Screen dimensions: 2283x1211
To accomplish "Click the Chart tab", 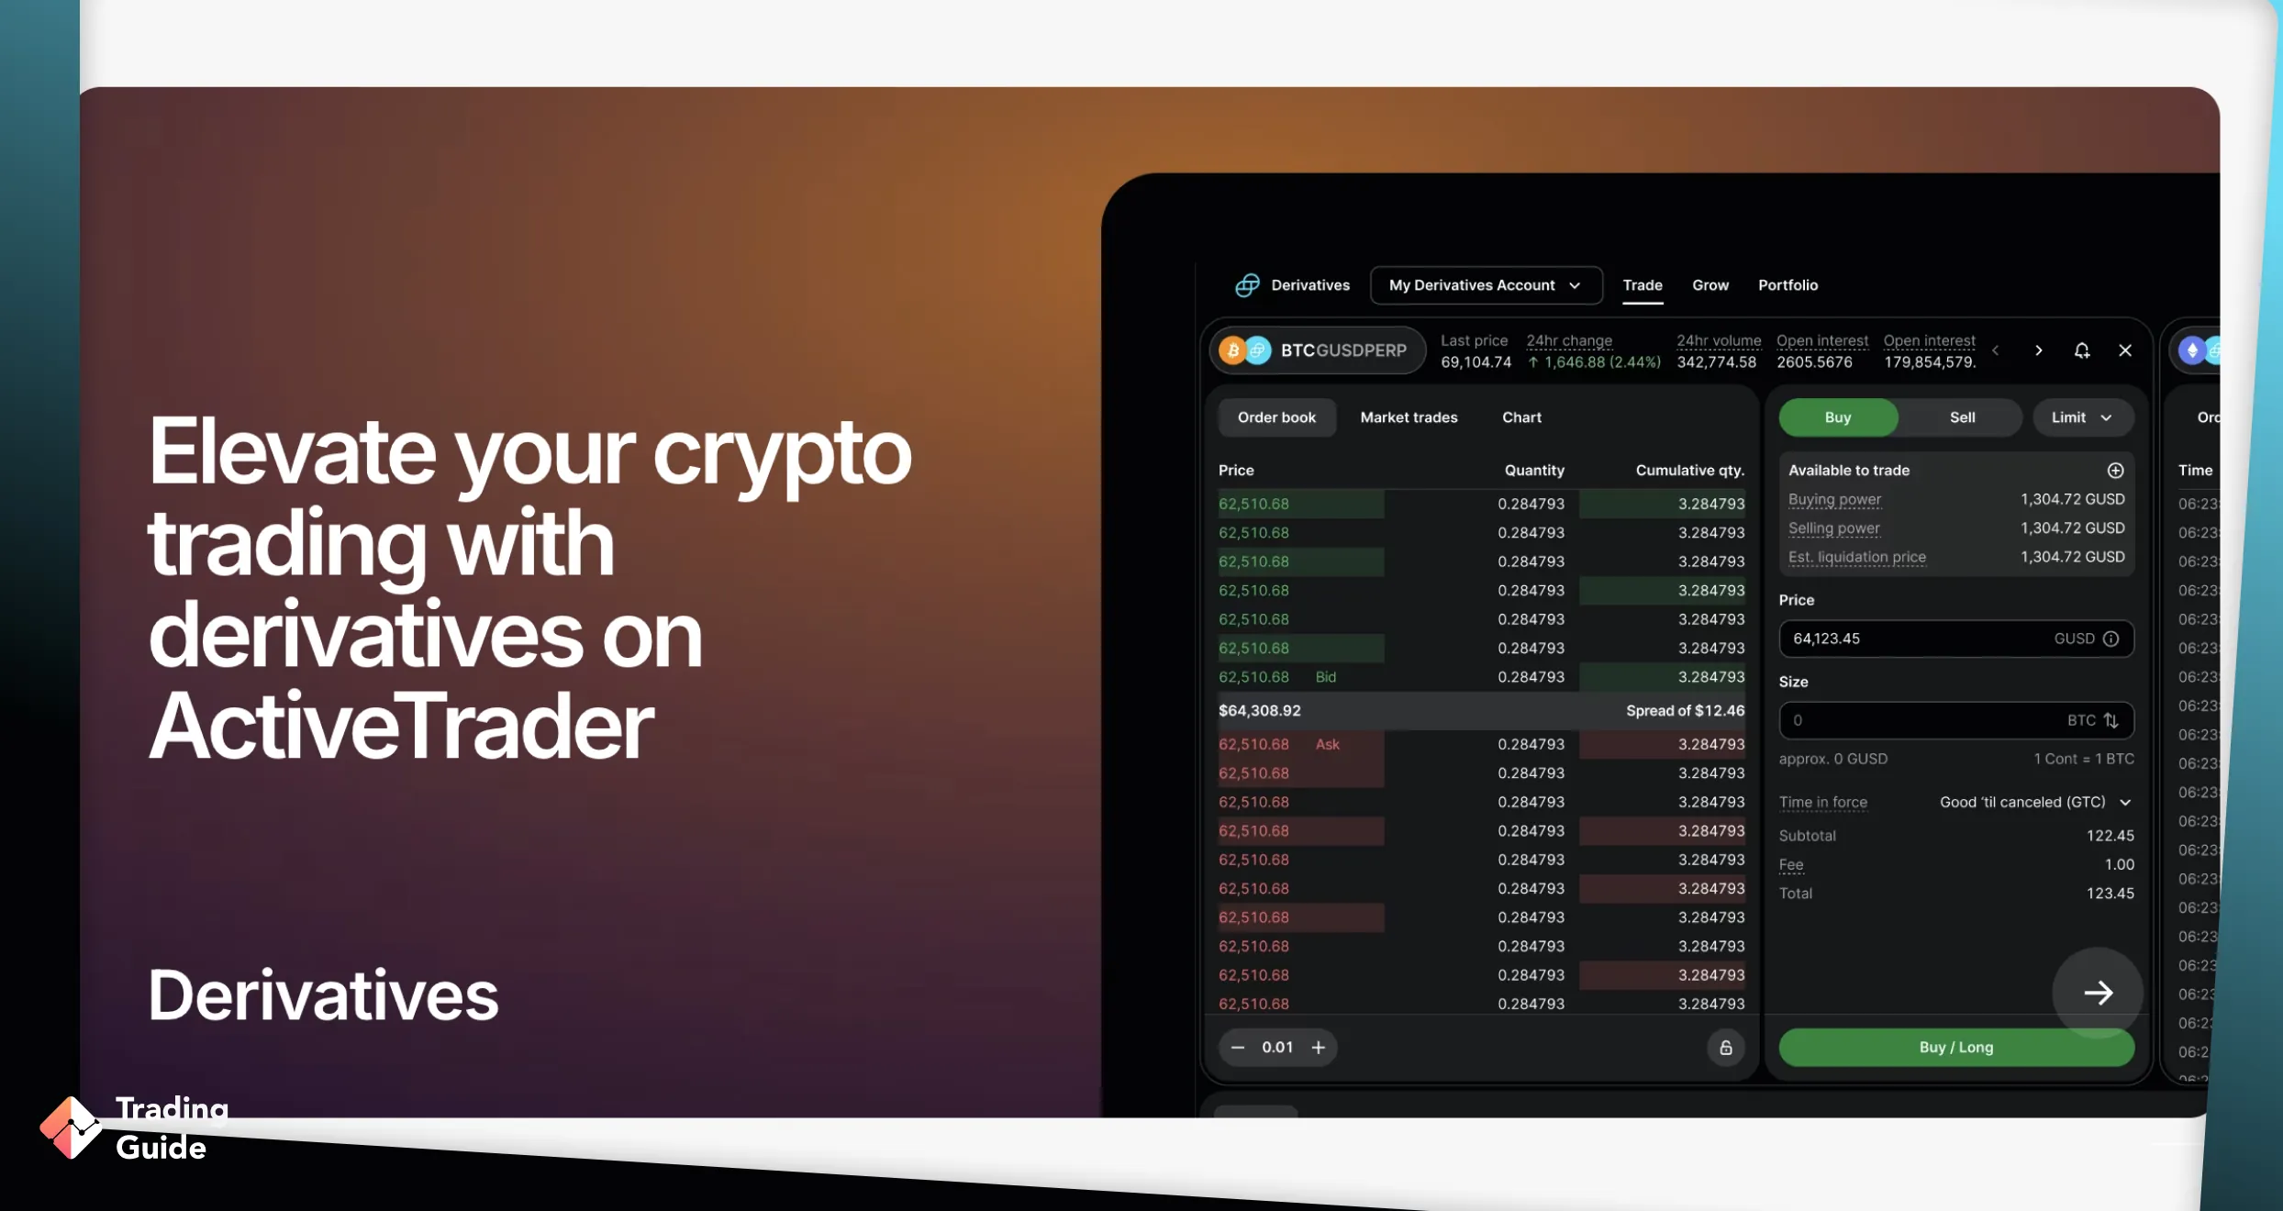I will click(1522, 417).
